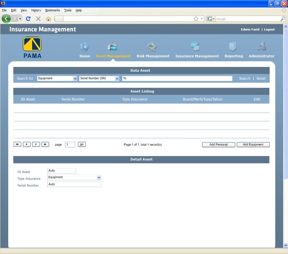Click the browser home icon
The width and height of the screenshot is (288, 254).
(48, 19)
